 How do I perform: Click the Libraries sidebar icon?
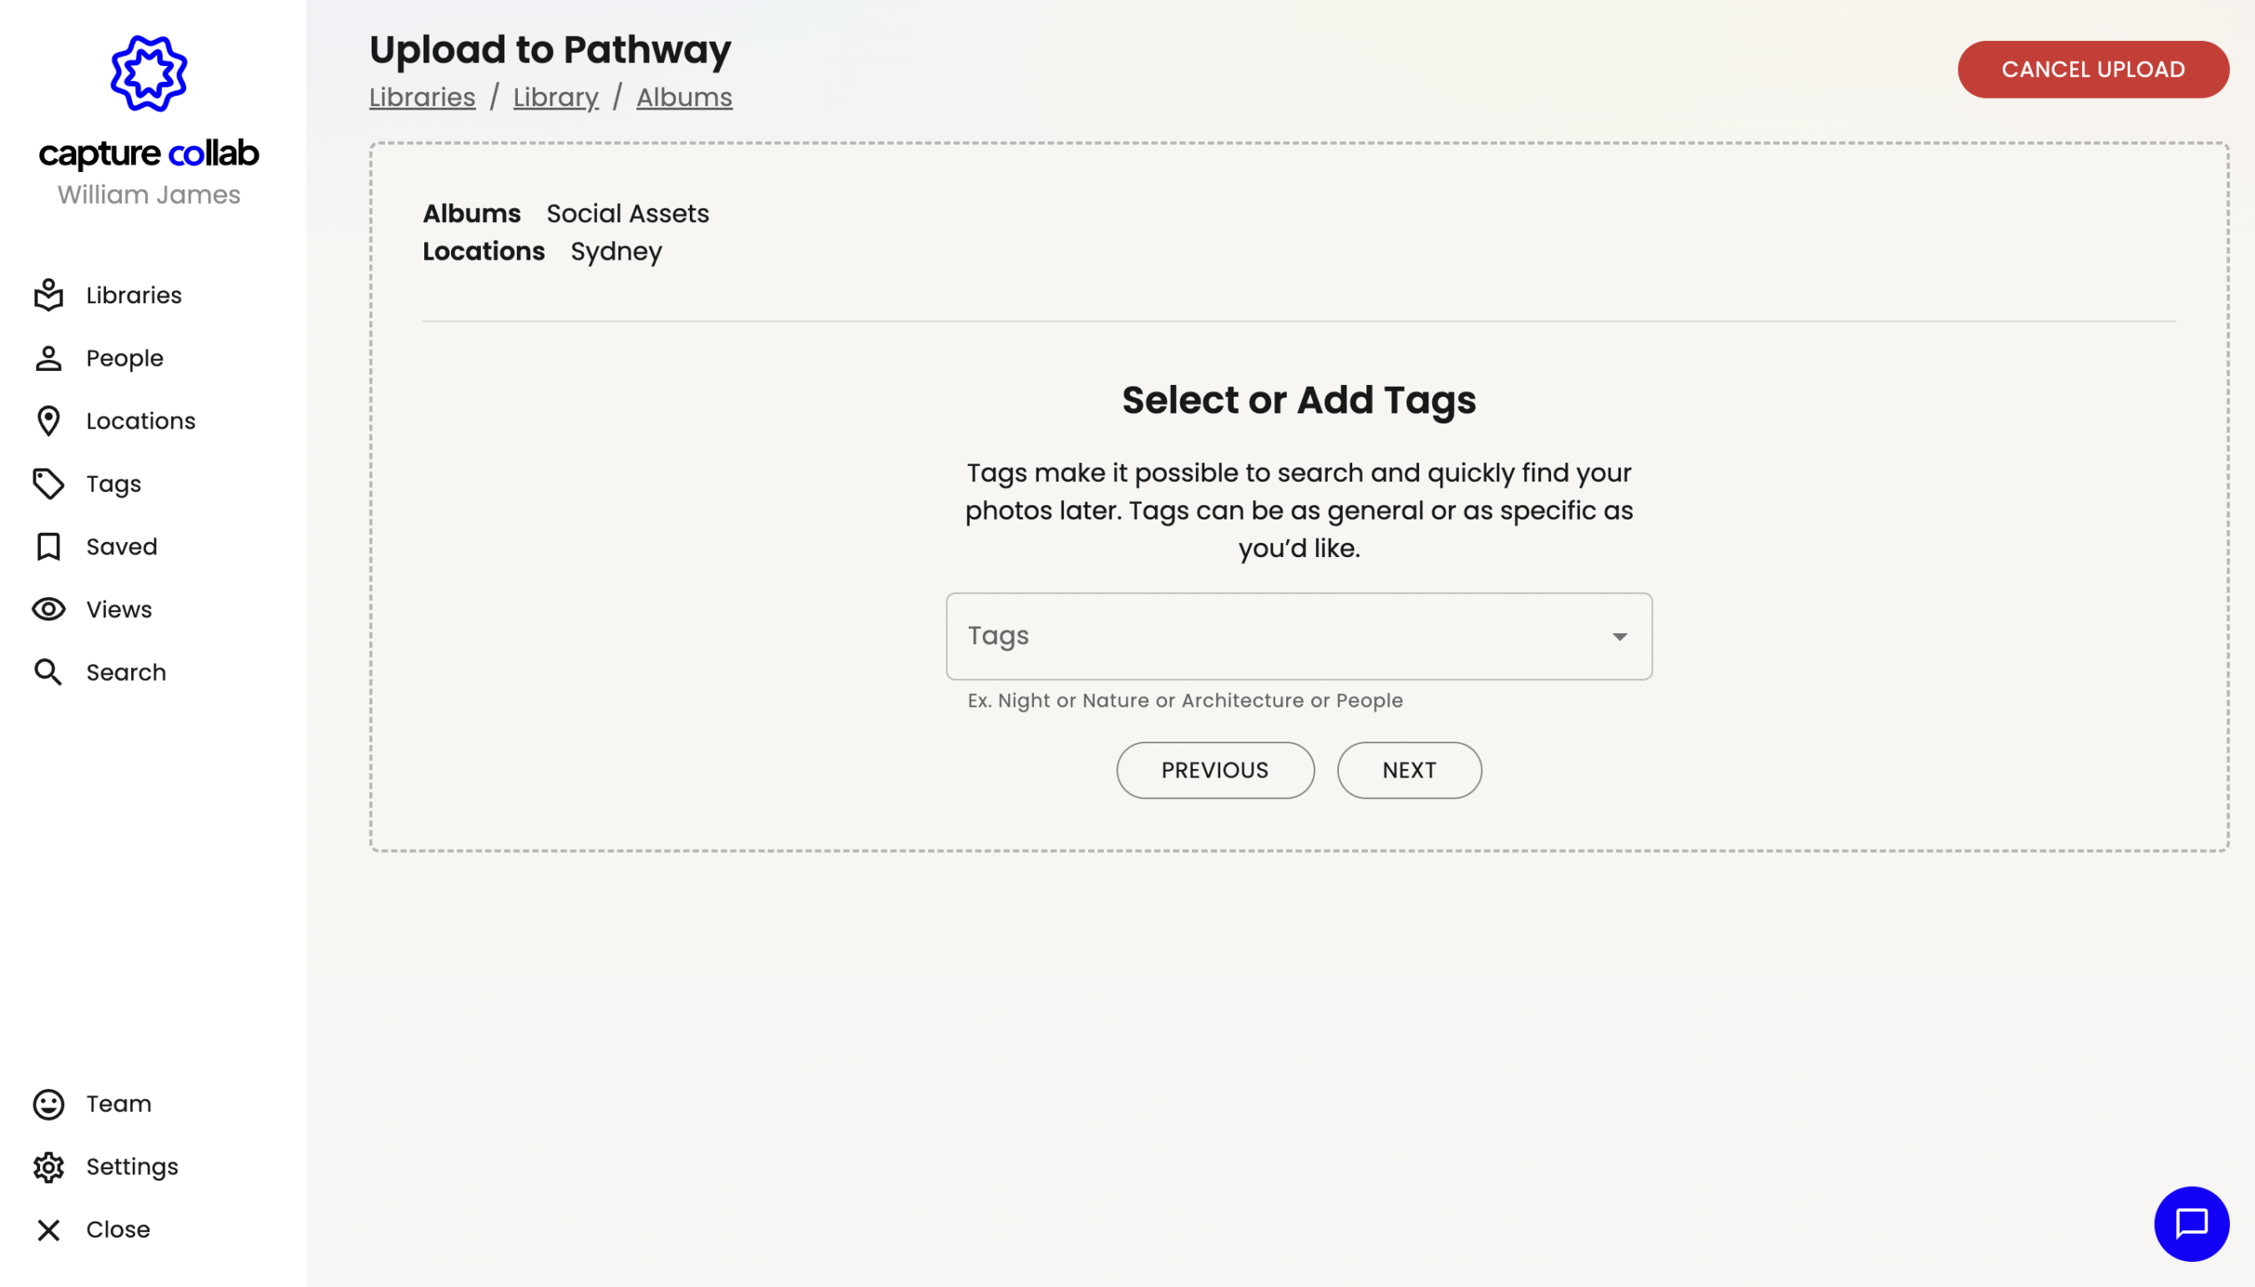48,295
